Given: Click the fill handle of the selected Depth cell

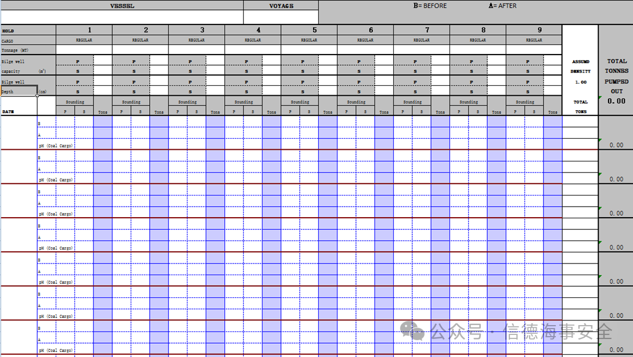Looking at the screenshot, I should point(38,96).
